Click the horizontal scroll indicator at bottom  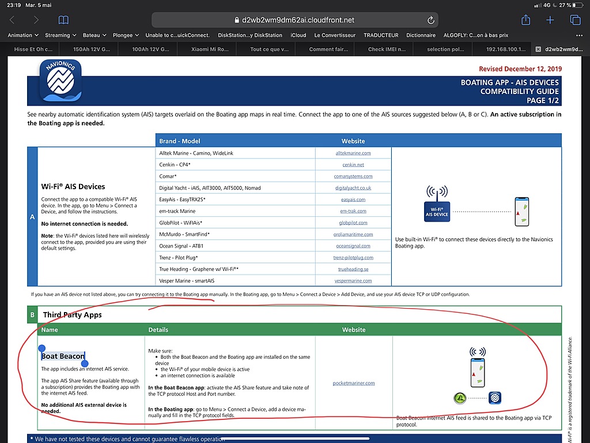tap(296, 439)
